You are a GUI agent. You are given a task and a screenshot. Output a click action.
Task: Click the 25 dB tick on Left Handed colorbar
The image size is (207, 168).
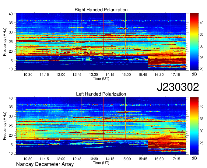tap(202, 143)
